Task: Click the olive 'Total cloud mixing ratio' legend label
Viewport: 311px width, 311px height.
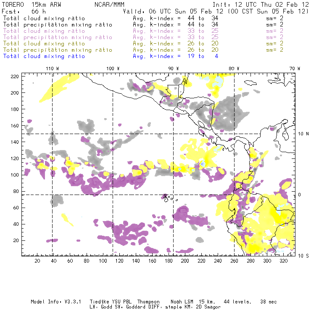Action: pos(44,44)
